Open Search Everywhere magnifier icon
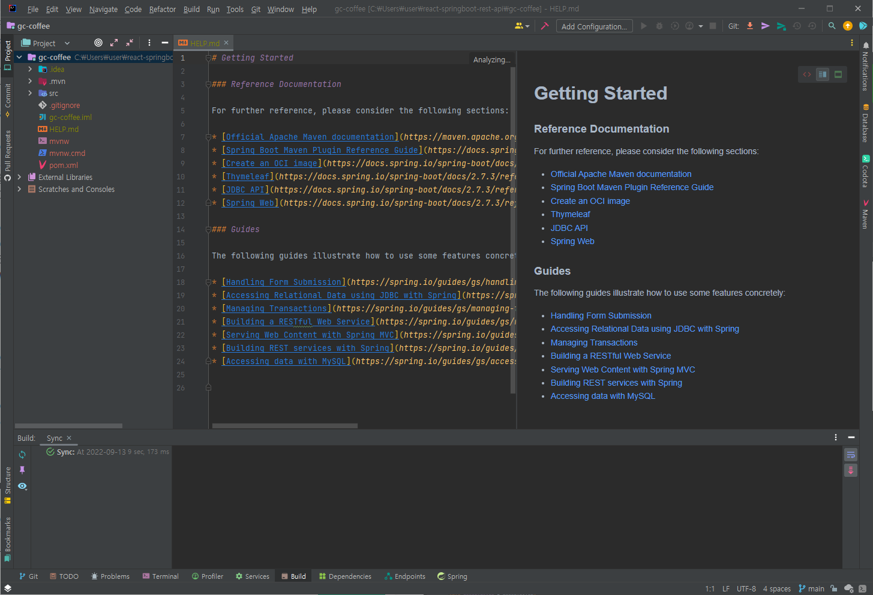873x595 pixels. (832, 26)
